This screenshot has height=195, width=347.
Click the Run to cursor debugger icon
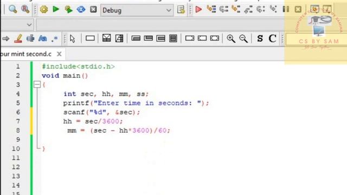(211, 9)
